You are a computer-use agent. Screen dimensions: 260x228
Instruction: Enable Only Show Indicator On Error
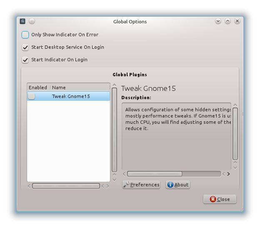25,35
